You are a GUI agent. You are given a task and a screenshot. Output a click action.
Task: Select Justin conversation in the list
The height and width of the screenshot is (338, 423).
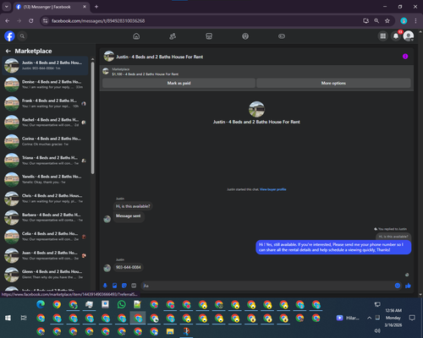coord(46,65)
